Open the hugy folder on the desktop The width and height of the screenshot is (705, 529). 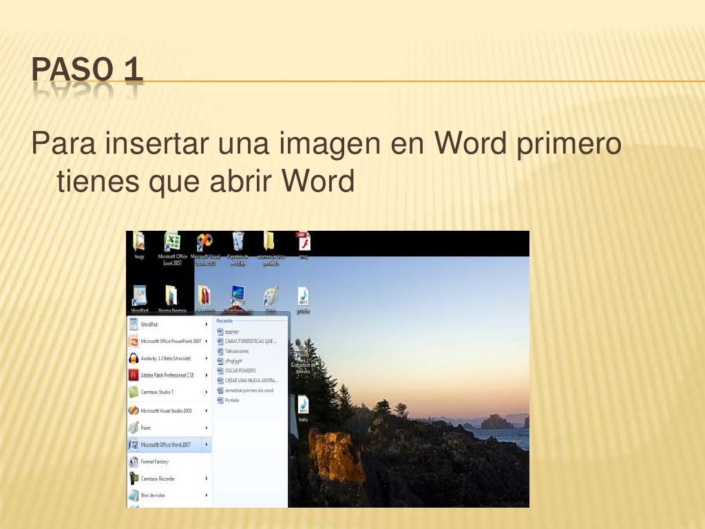pos(139,246)
